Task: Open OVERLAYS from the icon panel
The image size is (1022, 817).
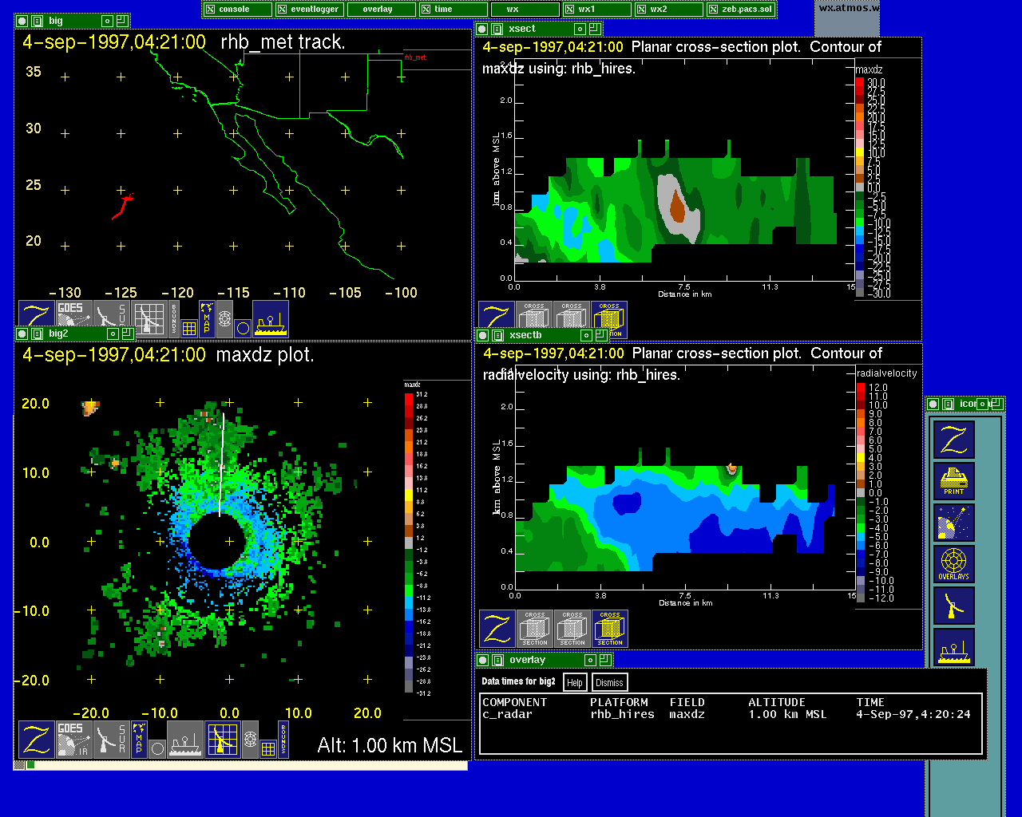Action: pos(954,564)
